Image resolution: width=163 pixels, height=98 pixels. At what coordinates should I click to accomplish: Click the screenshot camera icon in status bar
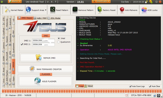click(159, 95)
